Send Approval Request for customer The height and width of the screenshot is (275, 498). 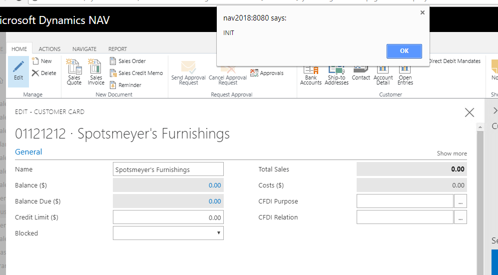188,74
